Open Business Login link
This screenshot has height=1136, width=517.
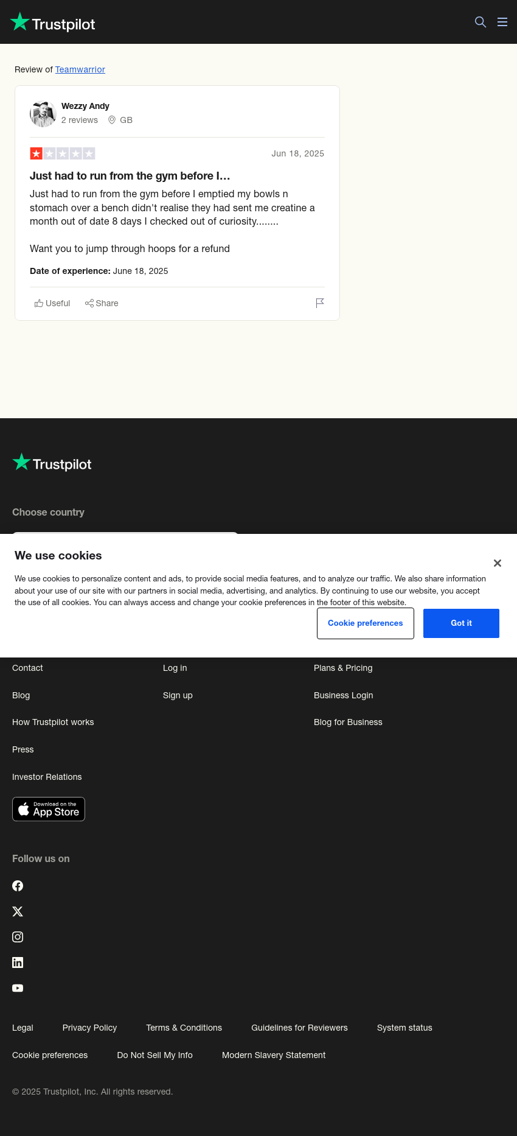click(x=344, y=695)
